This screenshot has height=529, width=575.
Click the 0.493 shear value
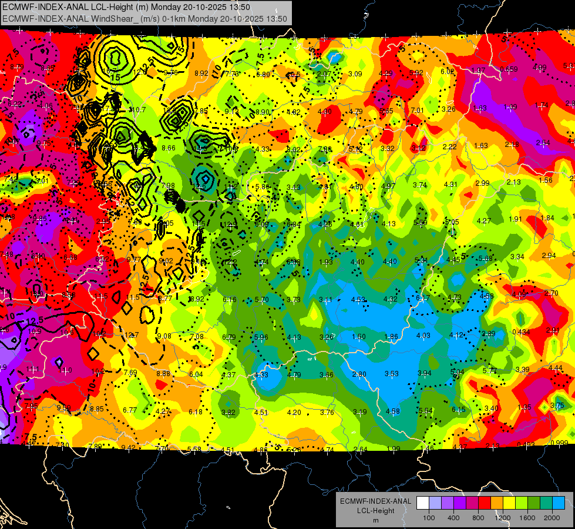pyautogui.click(x=526, y=445)
